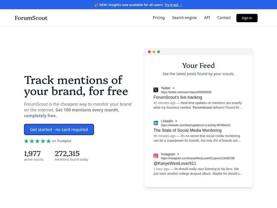Click the Instagram icon in the feed
The height and width of the screenshot is (208, 277).
click(156, 156)
